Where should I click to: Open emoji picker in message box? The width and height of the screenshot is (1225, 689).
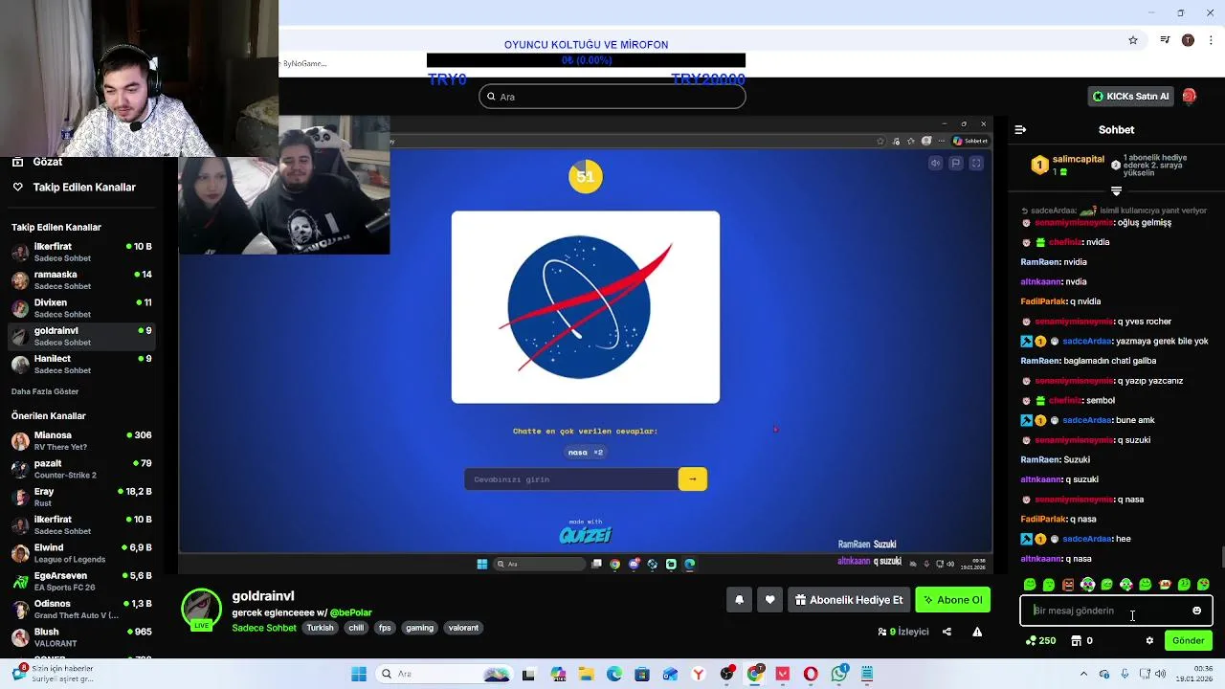click(1196, 611)
